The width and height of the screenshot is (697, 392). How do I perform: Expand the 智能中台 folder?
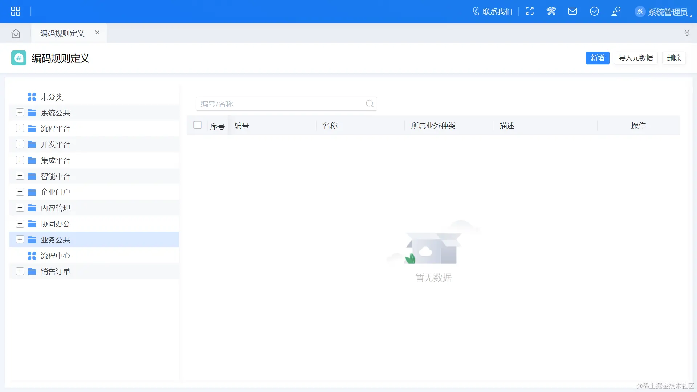(x=20, y=176)
